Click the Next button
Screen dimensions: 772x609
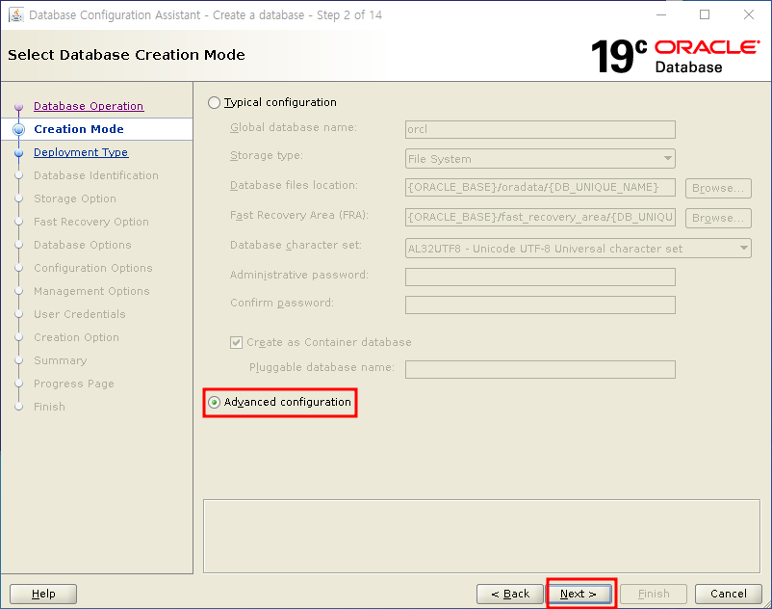(579, 594)
